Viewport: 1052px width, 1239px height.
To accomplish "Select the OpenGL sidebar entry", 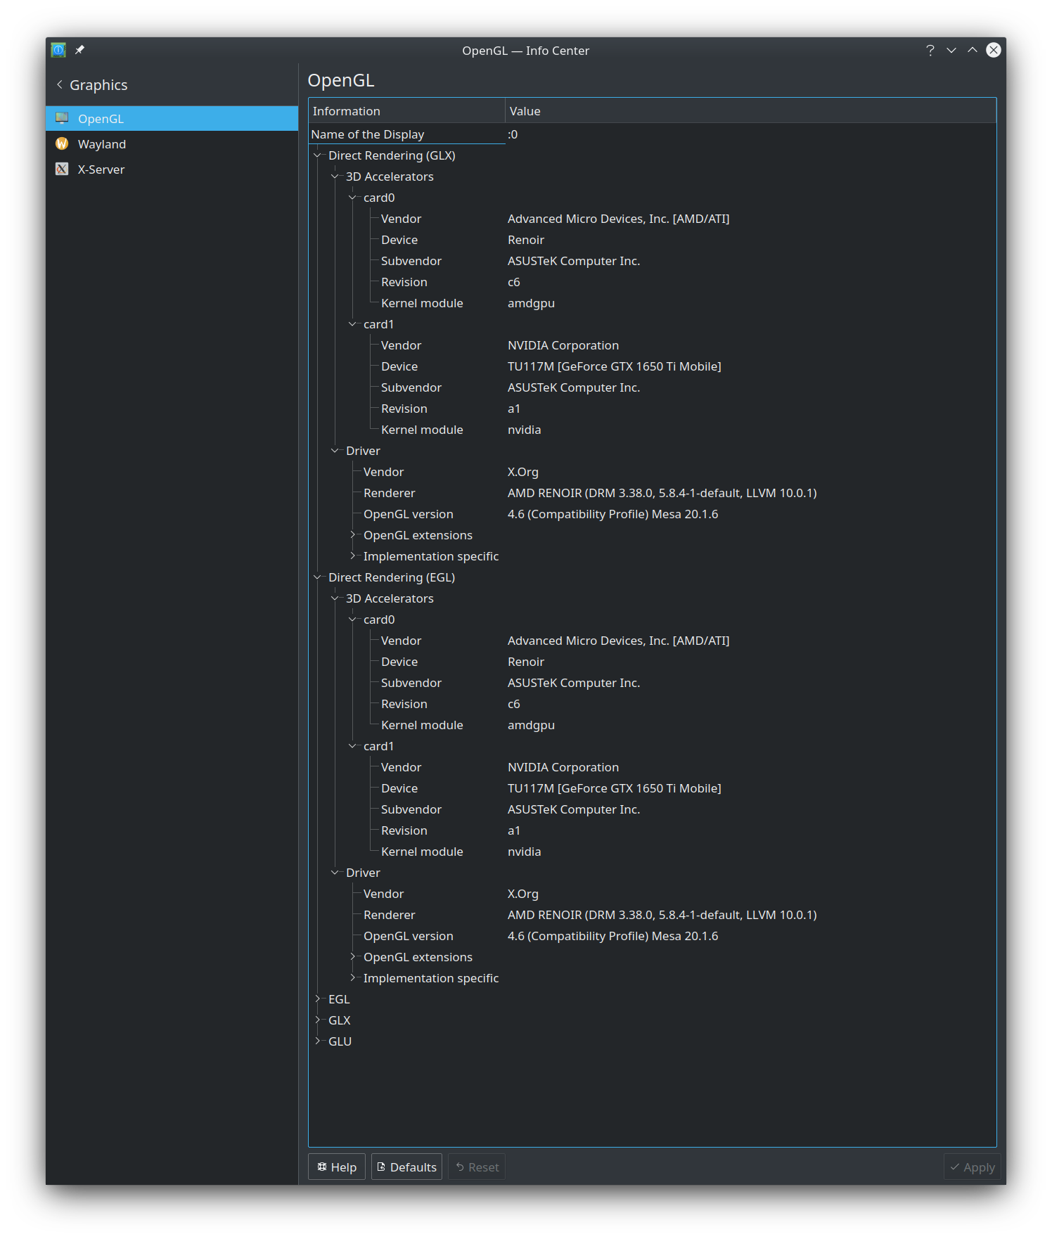I will pos(172,118).
